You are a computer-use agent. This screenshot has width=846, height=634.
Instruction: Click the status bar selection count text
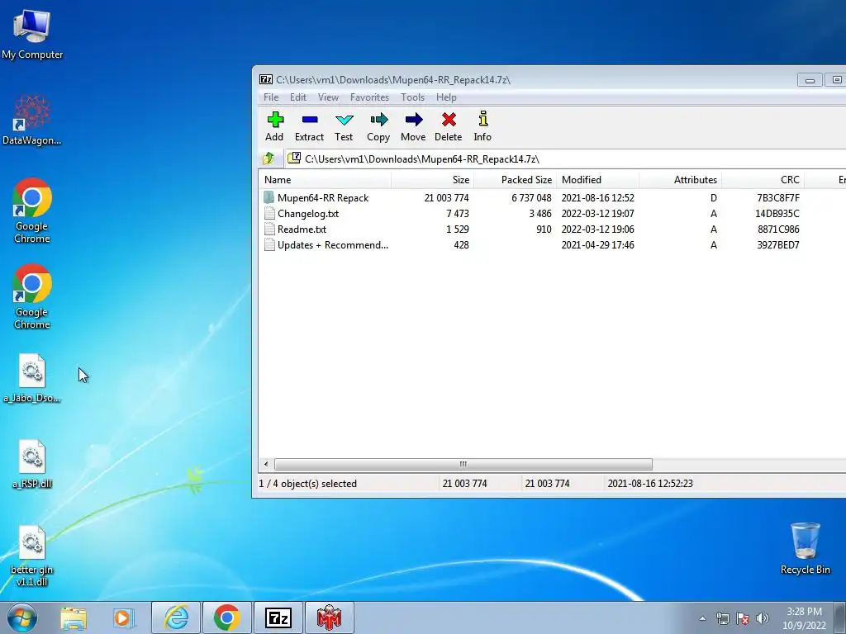307,484
